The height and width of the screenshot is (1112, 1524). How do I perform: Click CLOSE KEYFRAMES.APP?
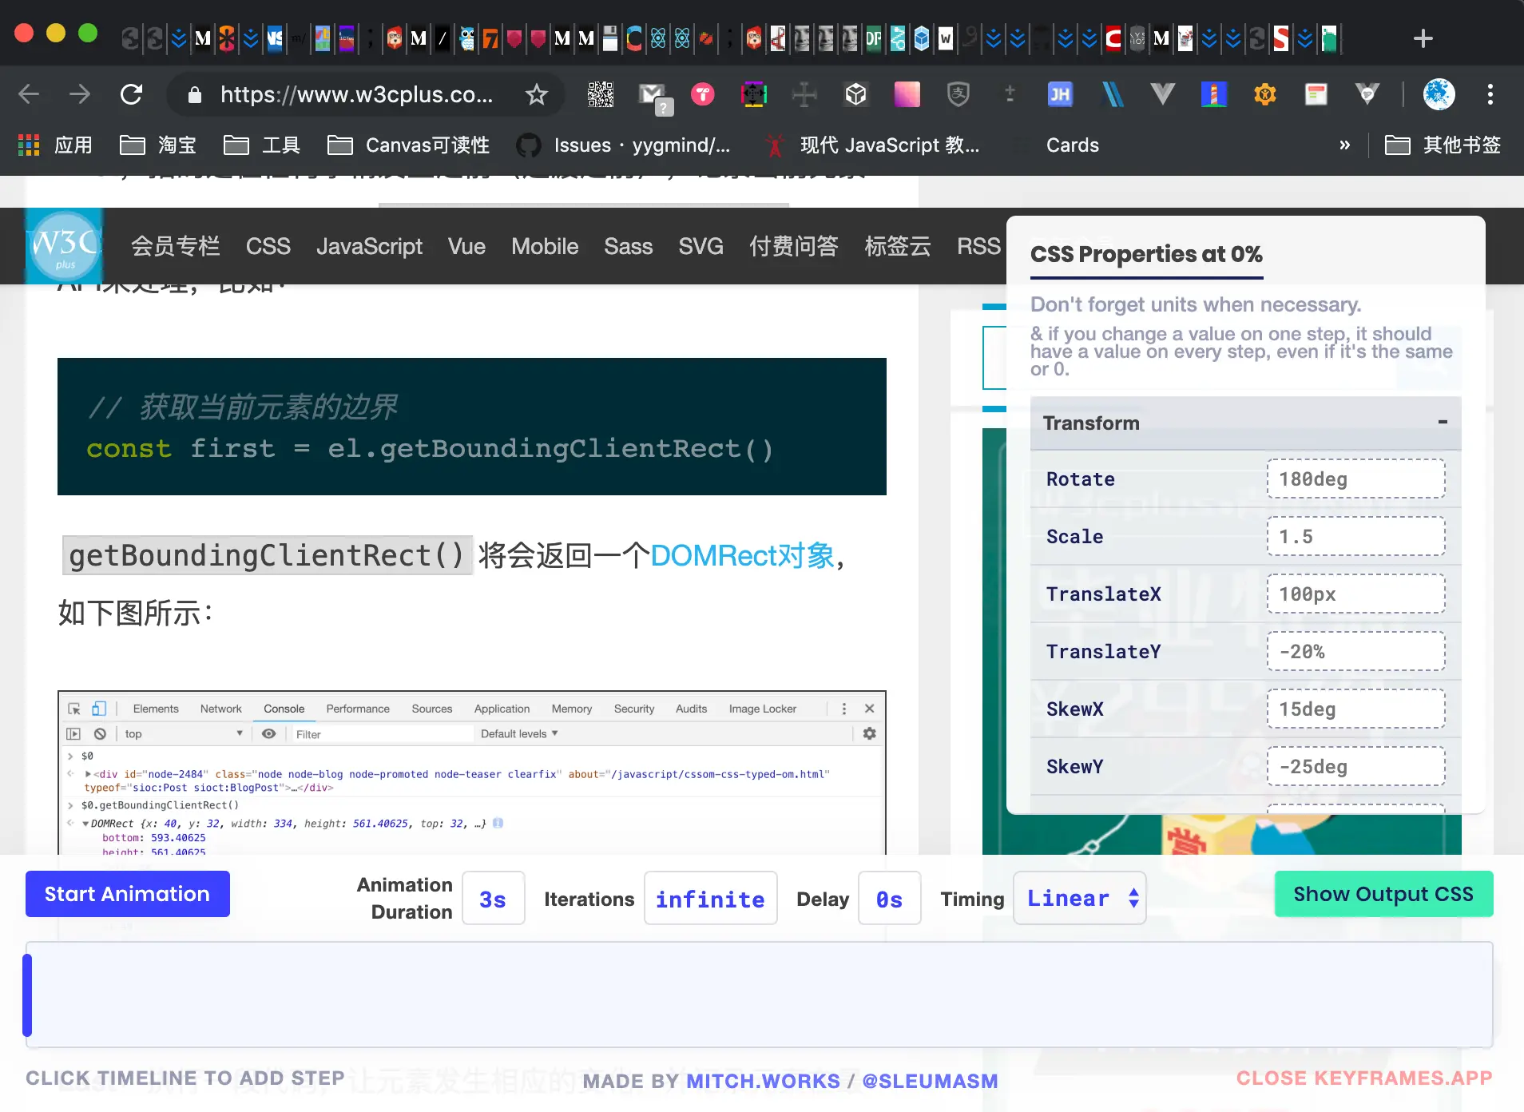[x=1364, y=1078]
